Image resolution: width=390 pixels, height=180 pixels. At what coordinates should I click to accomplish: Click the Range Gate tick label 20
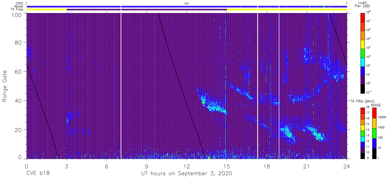[x=19, y=130]
